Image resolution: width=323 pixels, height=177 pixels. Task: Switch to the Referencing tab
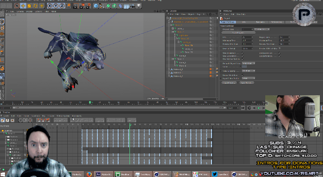tap(277, 22)
